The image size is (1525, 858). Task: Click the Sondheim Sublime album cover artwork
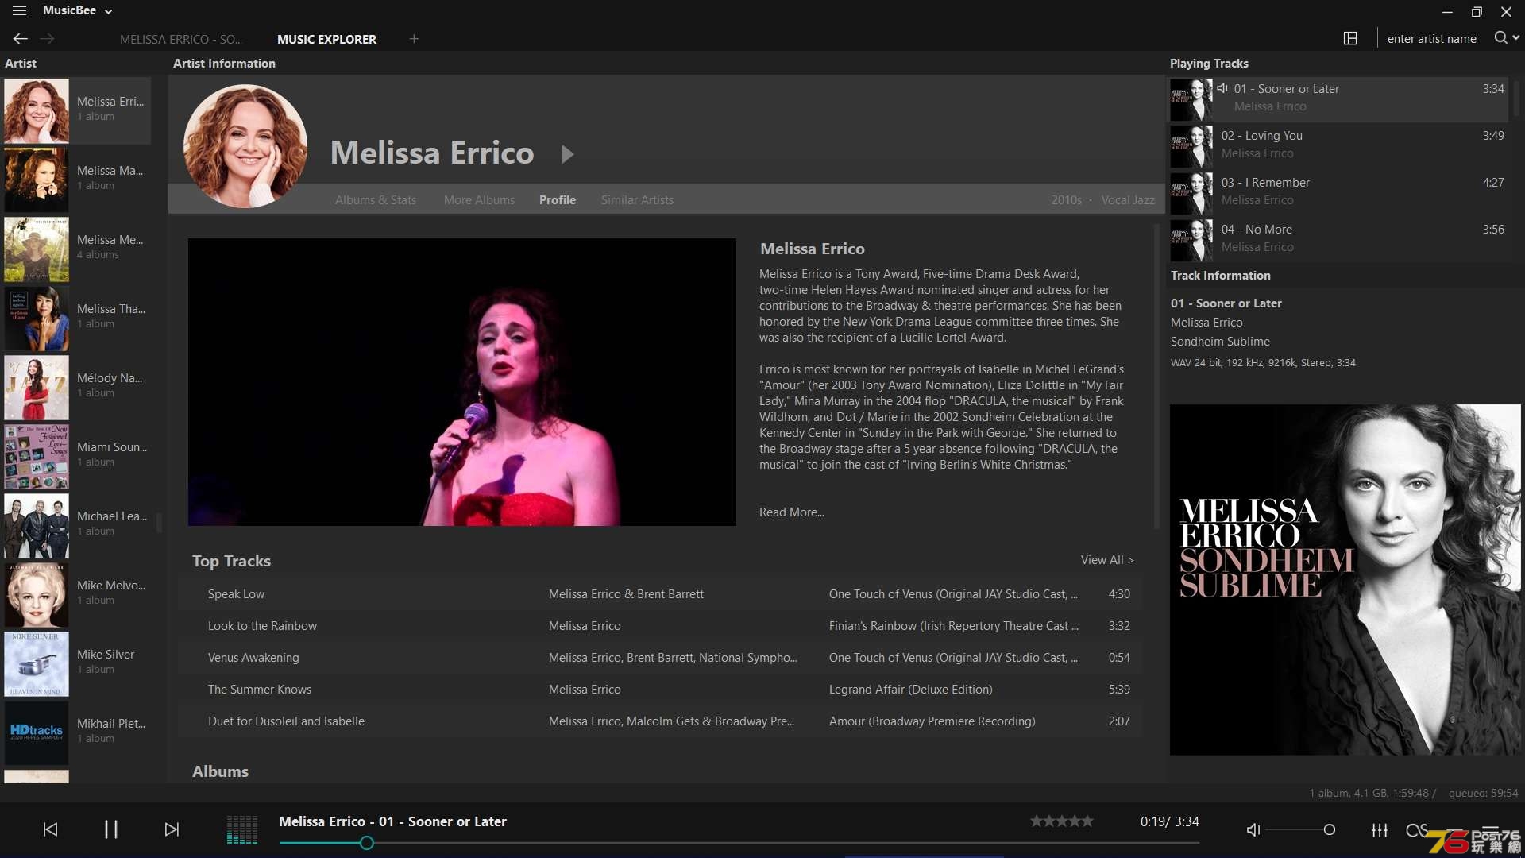click(1345, 580)
